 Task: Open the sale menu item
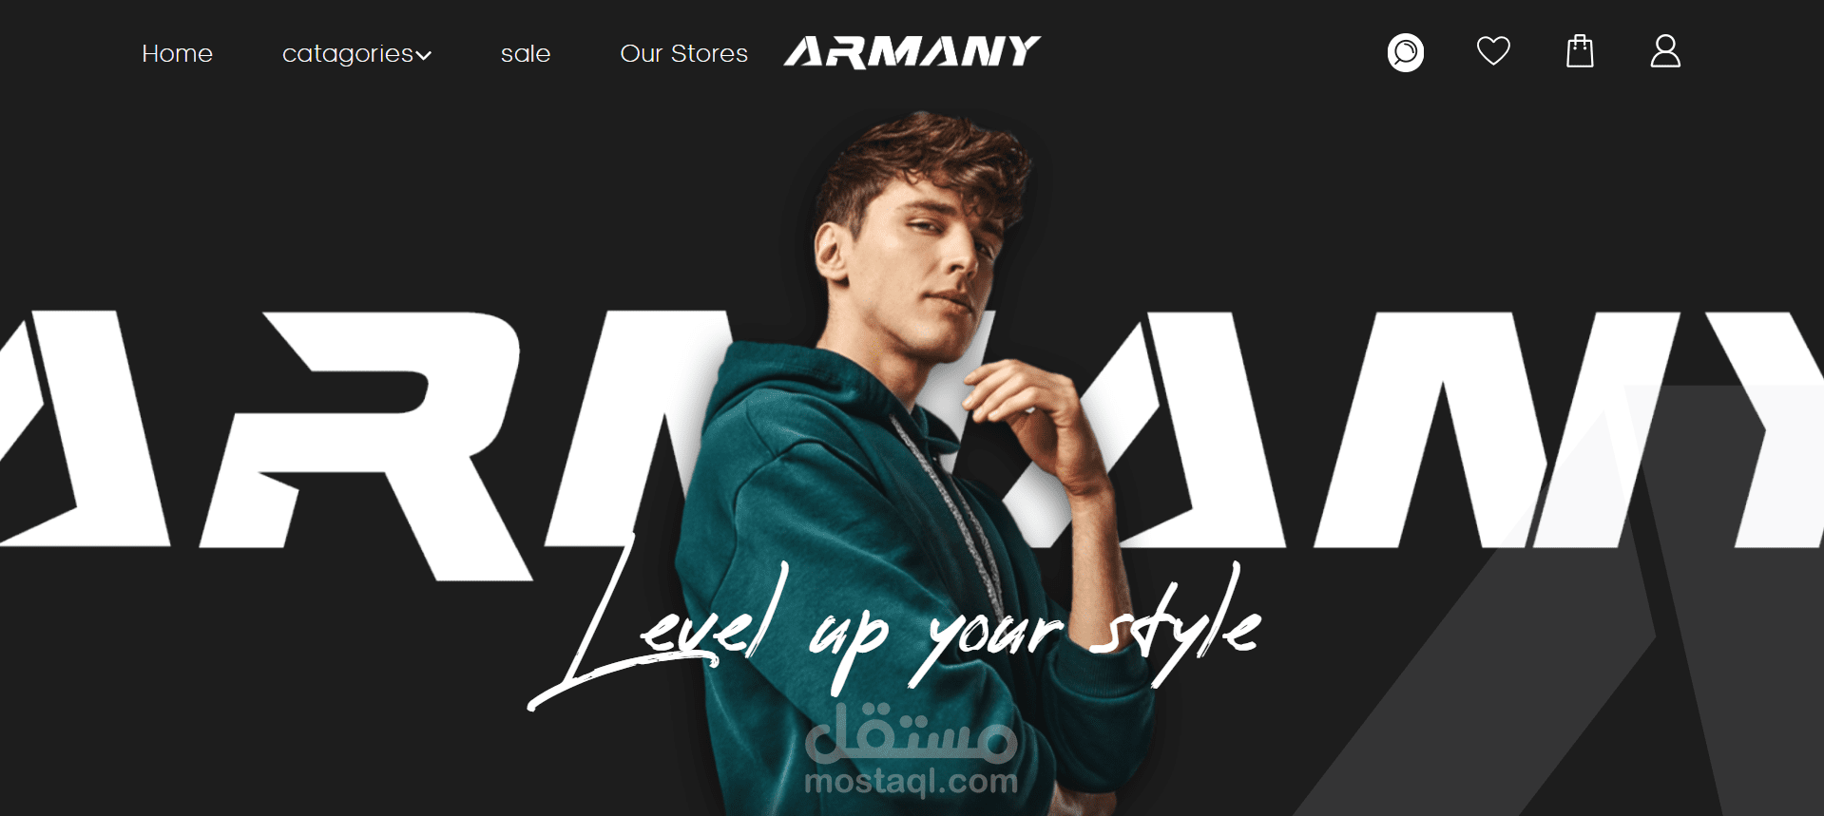tap(526, 53)
